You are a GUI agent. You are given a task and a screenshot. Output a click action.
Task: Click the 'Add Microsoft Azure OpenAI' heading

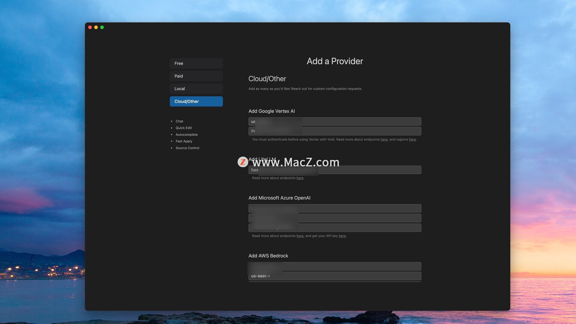tap(279, 198)
